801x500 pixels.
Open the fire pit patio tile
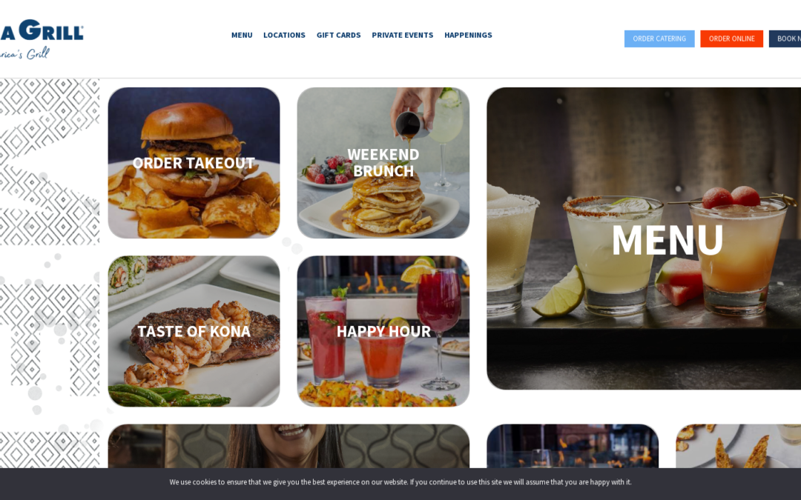click(573, 446)
